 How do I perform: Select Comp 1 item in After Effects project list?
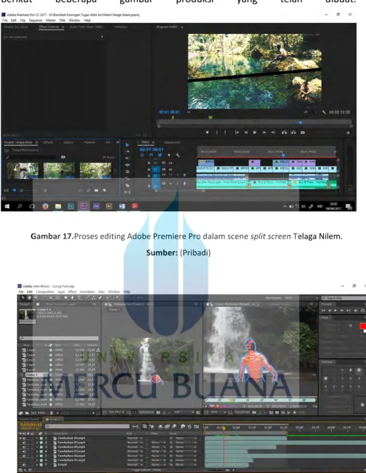coord(32,374)
